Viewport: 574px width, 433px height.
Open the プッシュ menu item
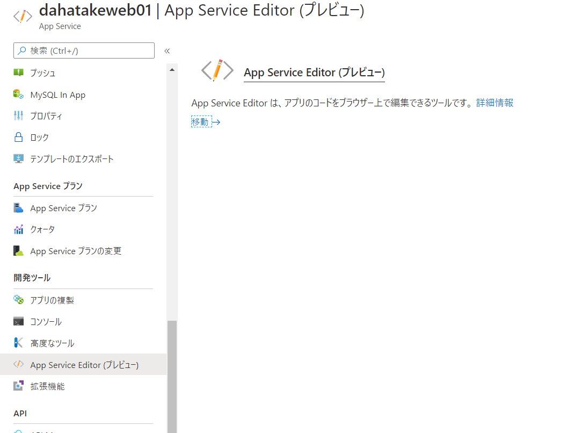83,73
